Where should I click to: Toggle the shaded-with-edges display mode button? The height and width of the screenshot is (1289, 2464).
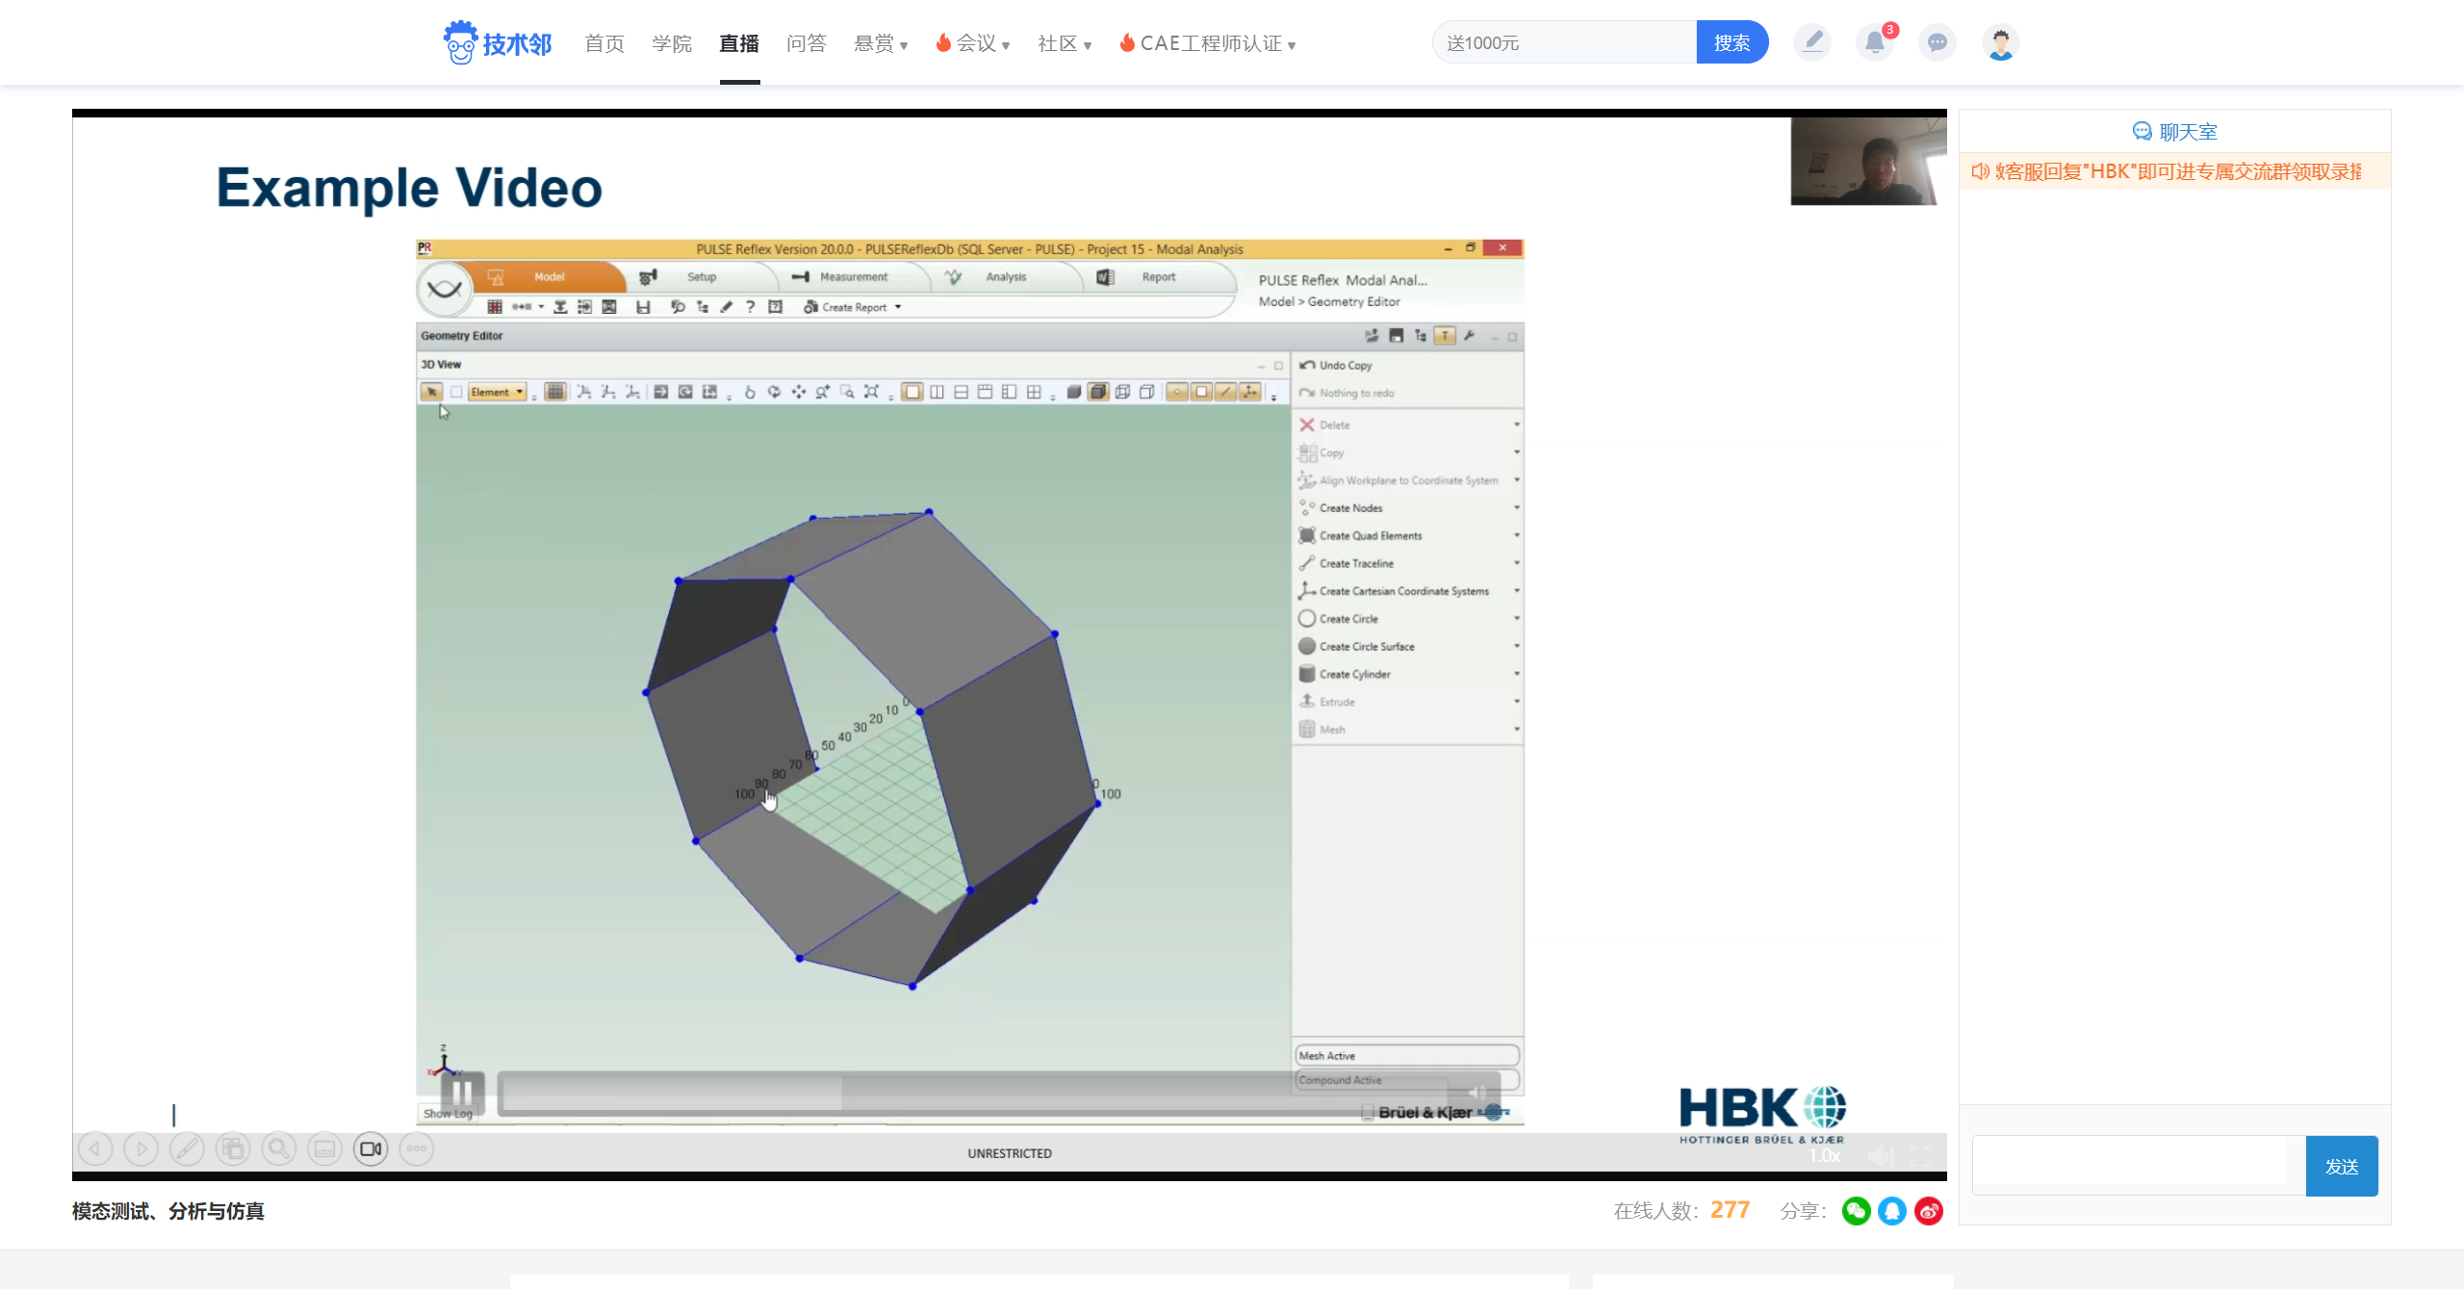pyautogui.click(x=1098, y=392)
